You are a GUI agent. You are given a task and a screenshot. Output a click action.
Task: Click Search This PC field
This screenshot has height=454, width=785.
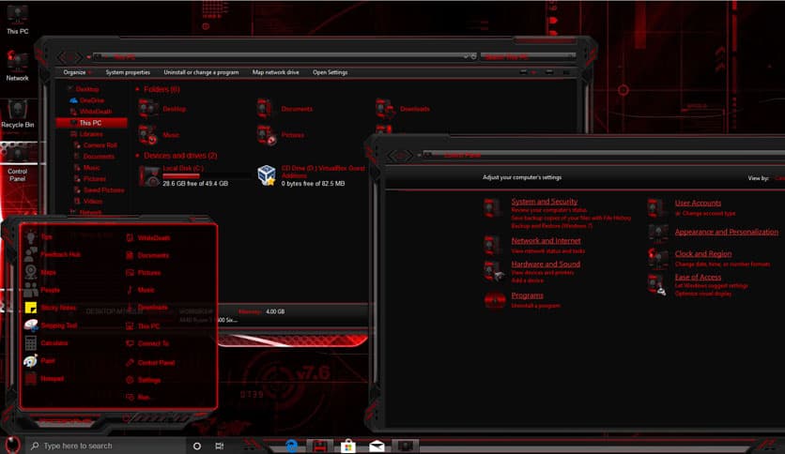click(x=528, y=57)
